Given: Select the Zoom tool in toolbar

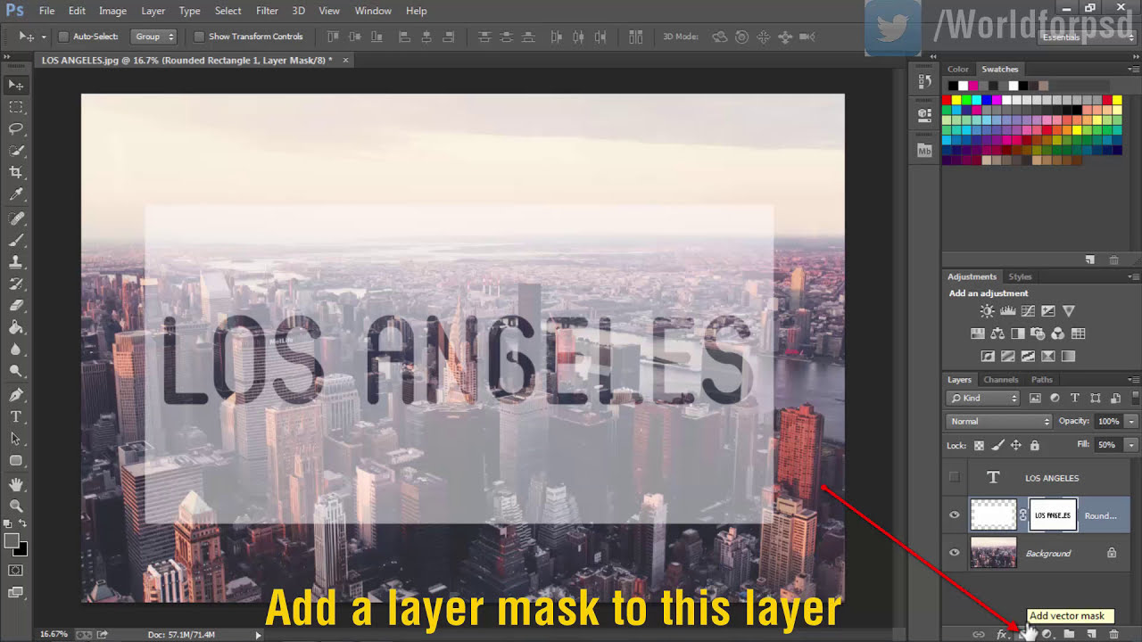Looking at the screenshot, I should [x=16, y=506].
